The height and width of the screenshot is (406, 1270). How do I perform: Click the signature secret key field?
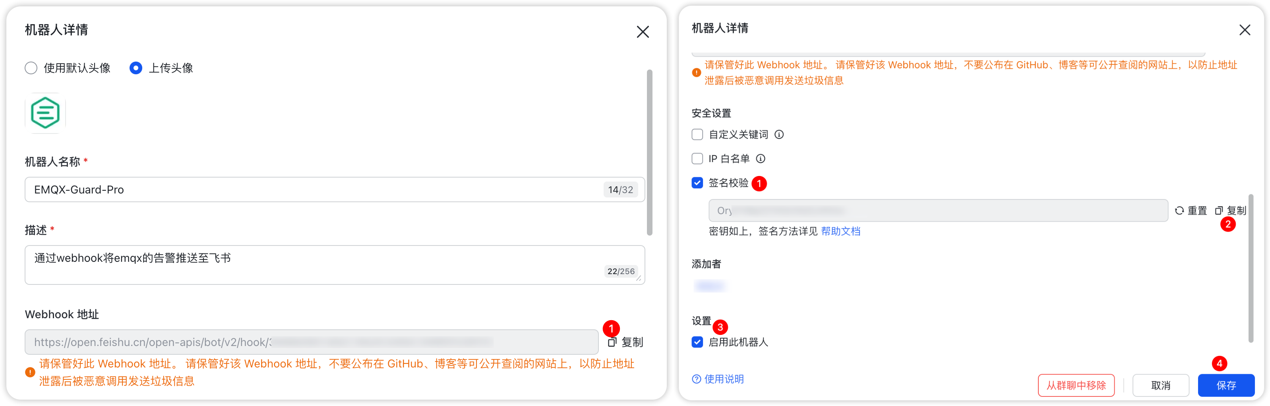tap(938, 211)
